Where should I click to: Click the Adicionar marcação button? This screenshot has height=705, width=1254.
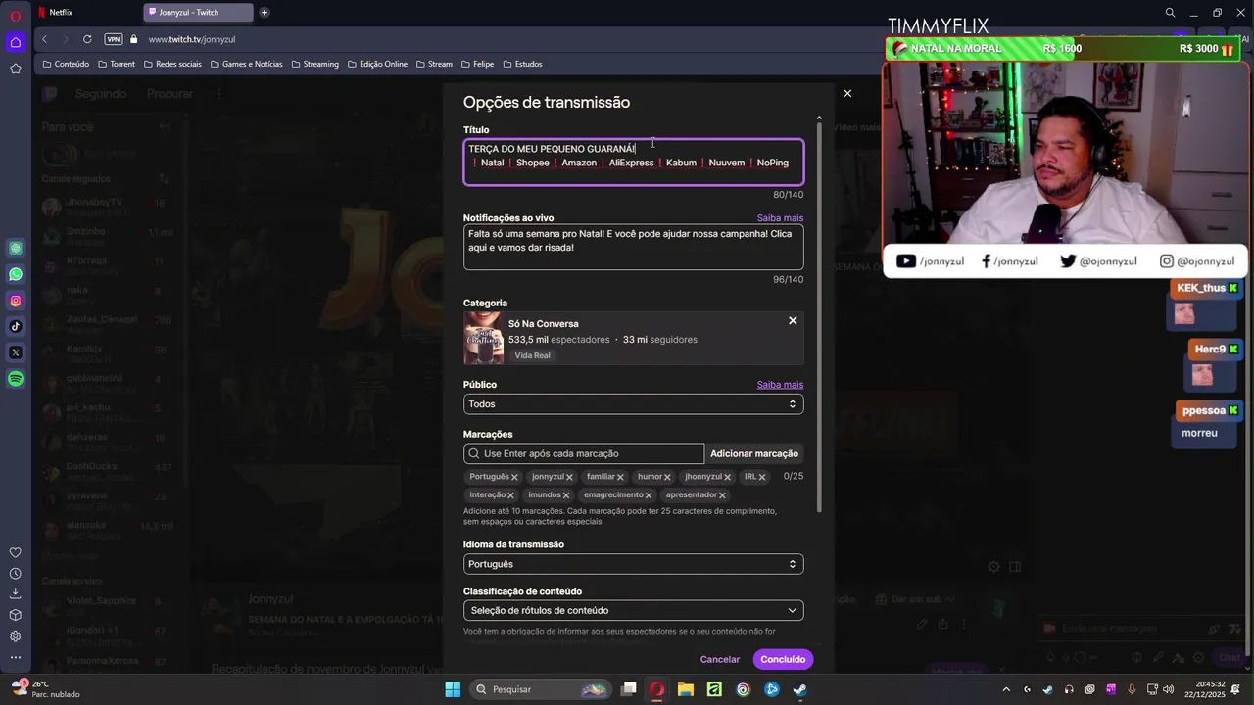(754, 453)
